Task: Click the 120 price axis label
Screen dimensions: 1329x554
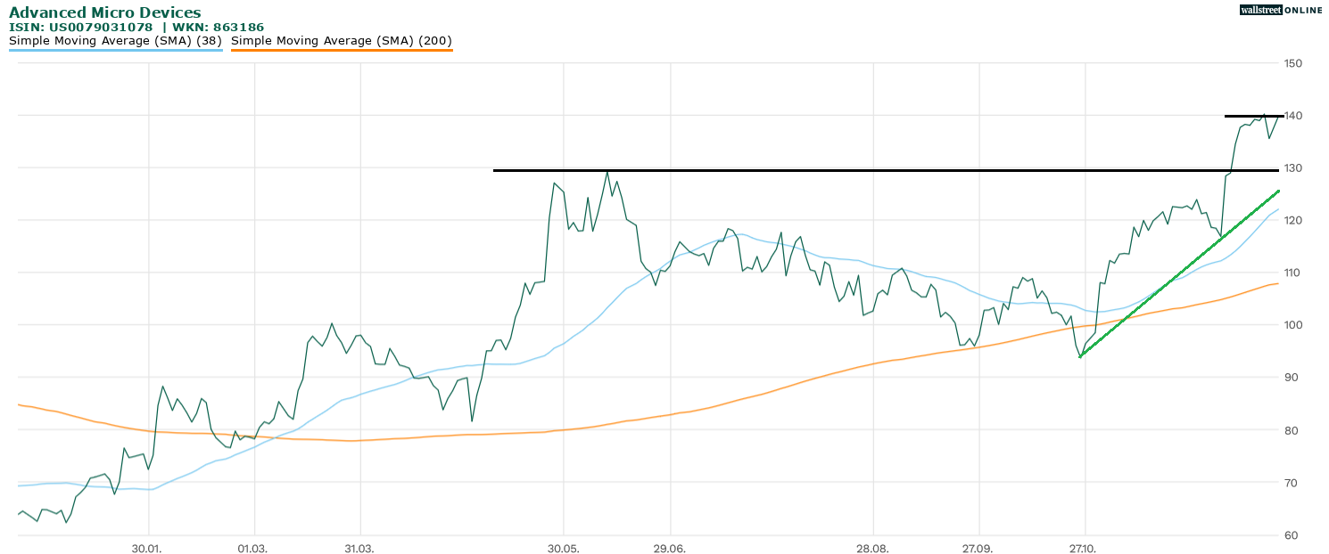Action: (1293, 220)
